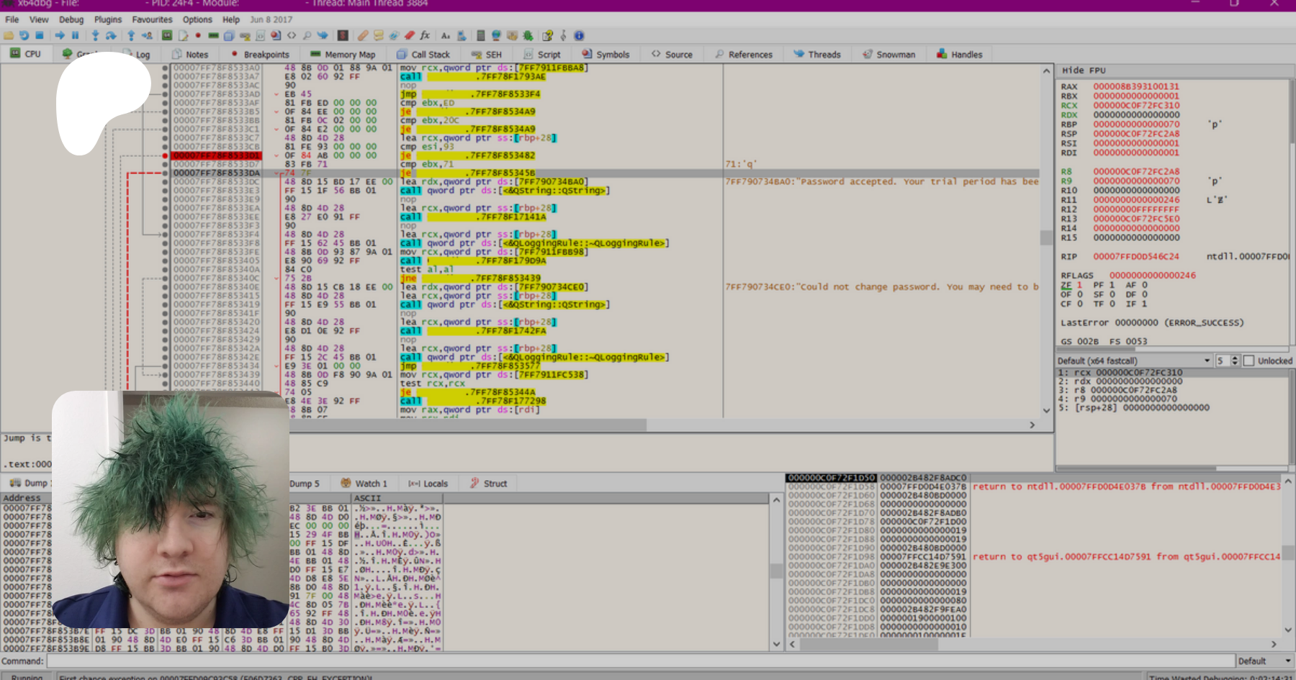Open the Plugins menu
The width and height of the screenshot is (1296, 680).
click(x=107, y=19)
